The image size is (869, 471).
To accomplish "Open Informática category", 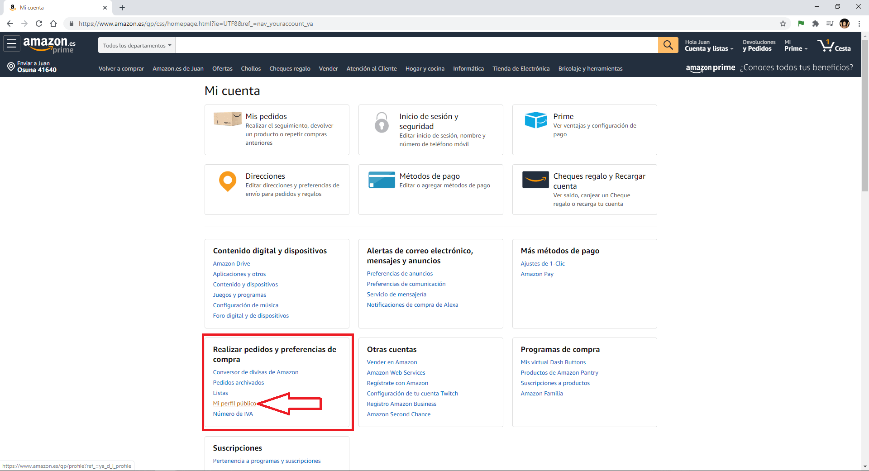I will 468,69.
